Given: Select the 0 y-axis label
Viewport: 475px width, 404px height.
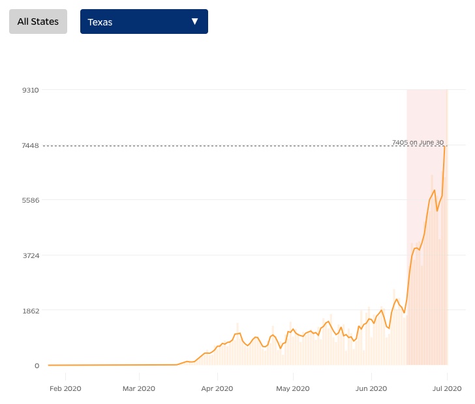Looking at the screenshot, I should (x=37, y=366).
